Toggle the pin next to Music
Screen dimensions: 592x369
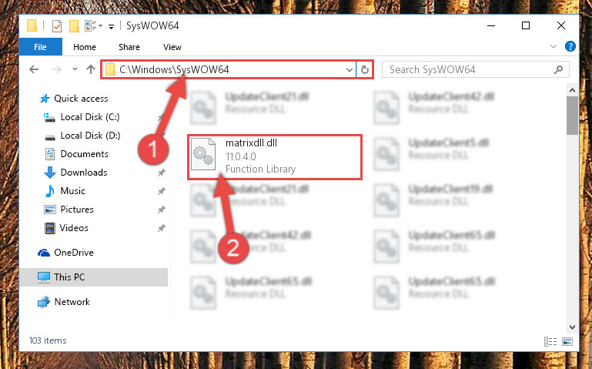click(161, 191)
